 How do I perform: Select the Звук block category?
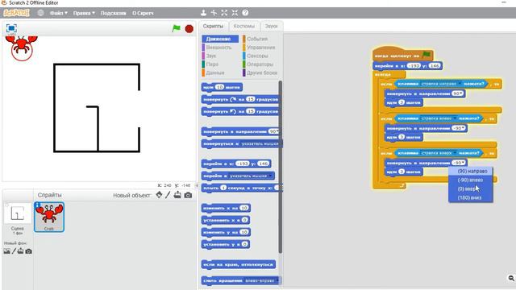pyautogui.click(x=211, y=56)
